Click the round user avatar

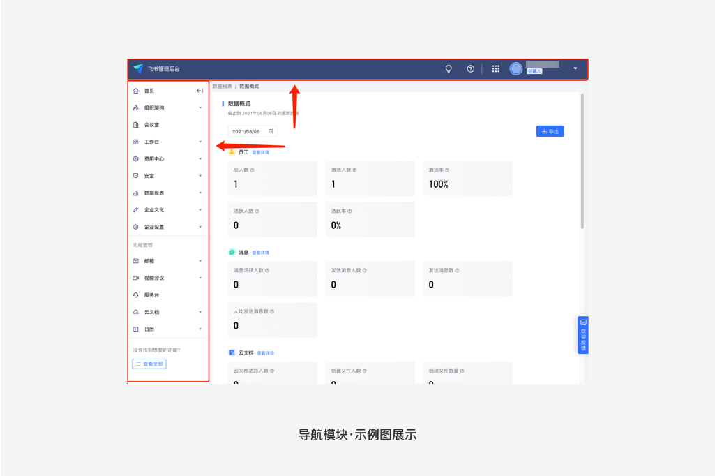[515, 69]
